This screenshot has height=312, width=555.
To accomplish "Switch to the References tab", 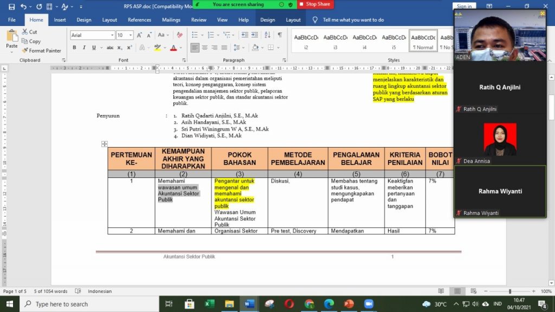I will coord(139,20).
